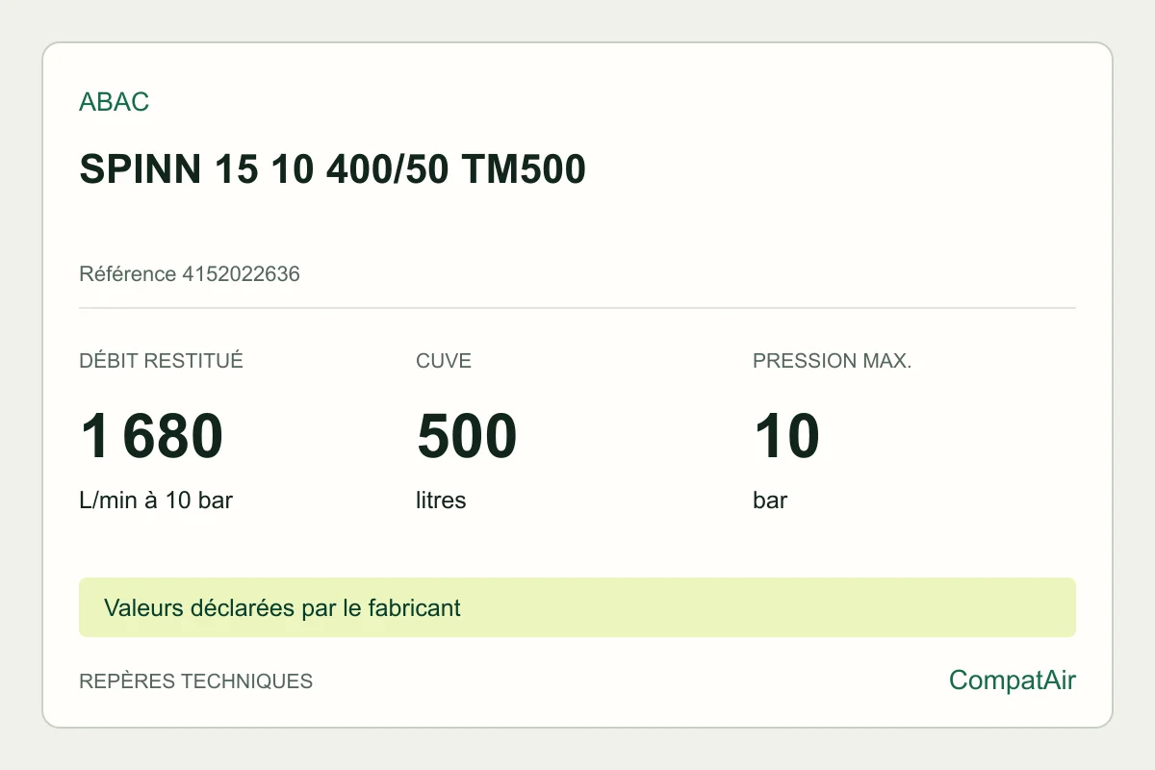Click the 1 680 flow value
The image size is (1155, 770).
tap(151, 435)
